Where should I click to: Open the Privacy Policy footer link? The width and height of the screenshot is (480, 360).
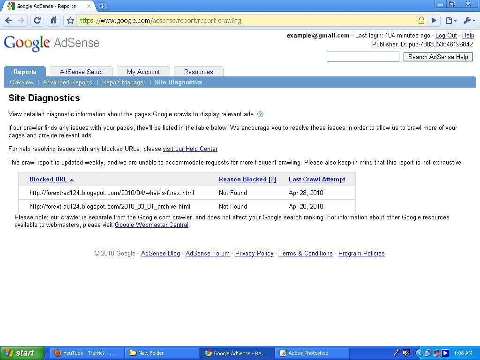click(x=255, y=253)
